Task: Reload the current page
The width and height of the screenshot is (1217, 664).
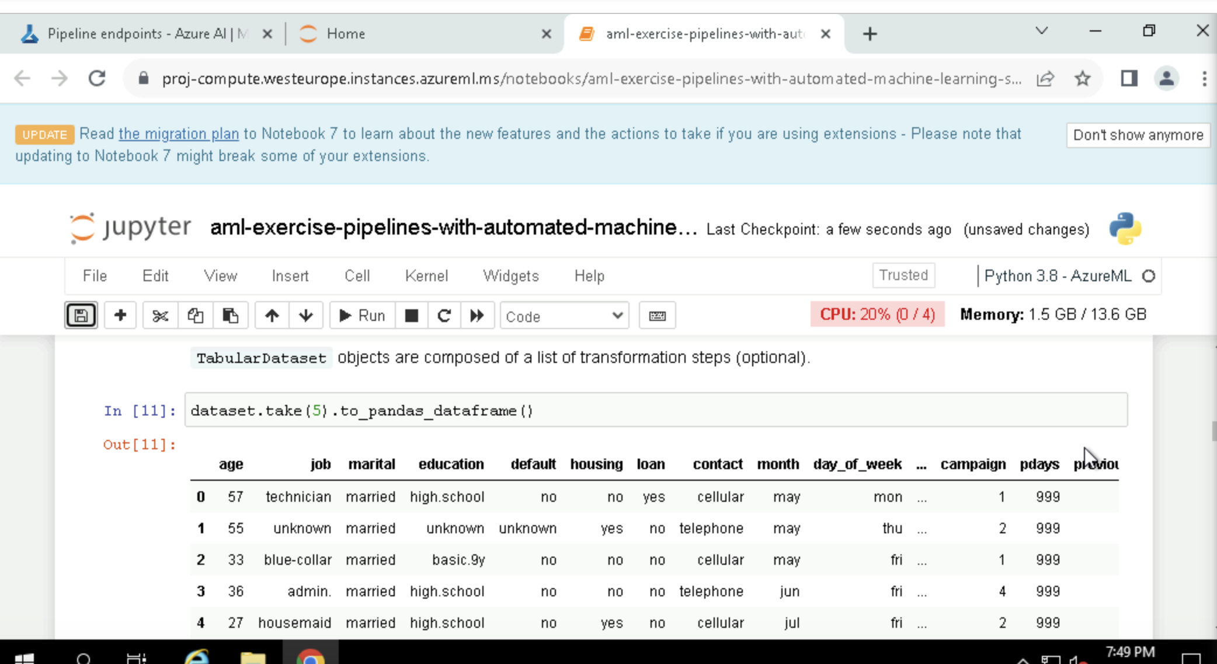Action: coord(97,78)
